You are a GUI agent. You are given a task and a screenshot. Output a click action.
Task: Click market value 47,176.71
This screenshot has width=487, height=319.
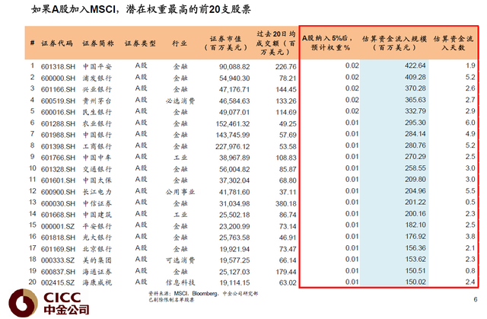coord(234,89)
